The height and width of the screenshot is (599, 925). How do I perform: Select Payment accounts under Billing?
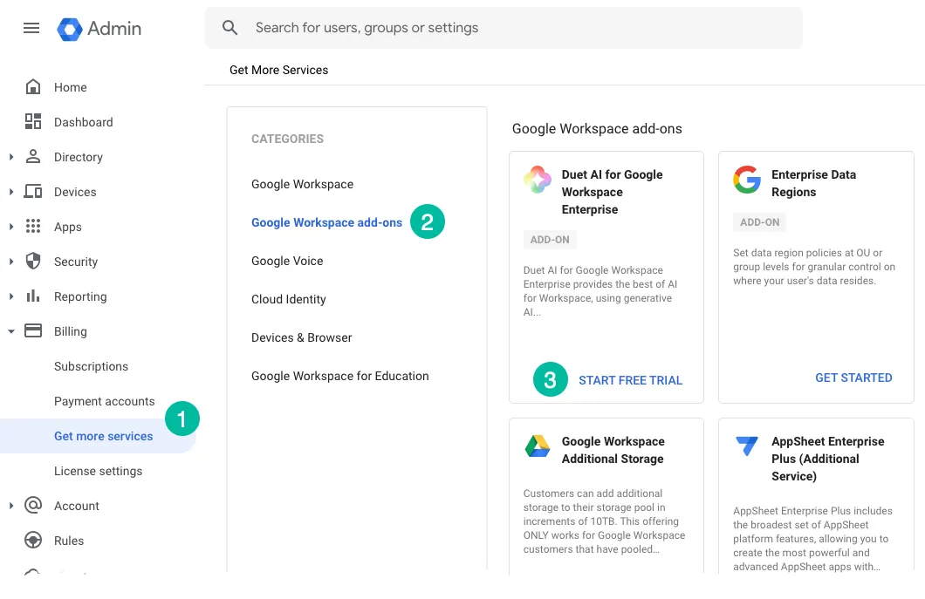[x=106, y=401]
